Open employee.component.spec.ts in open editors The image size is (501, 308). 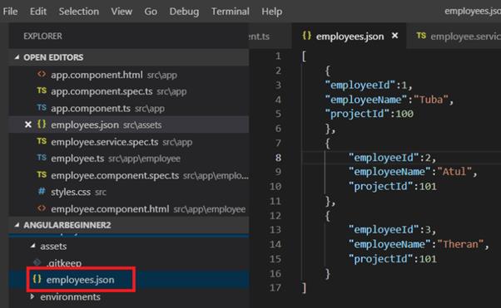tap(129, 175)
